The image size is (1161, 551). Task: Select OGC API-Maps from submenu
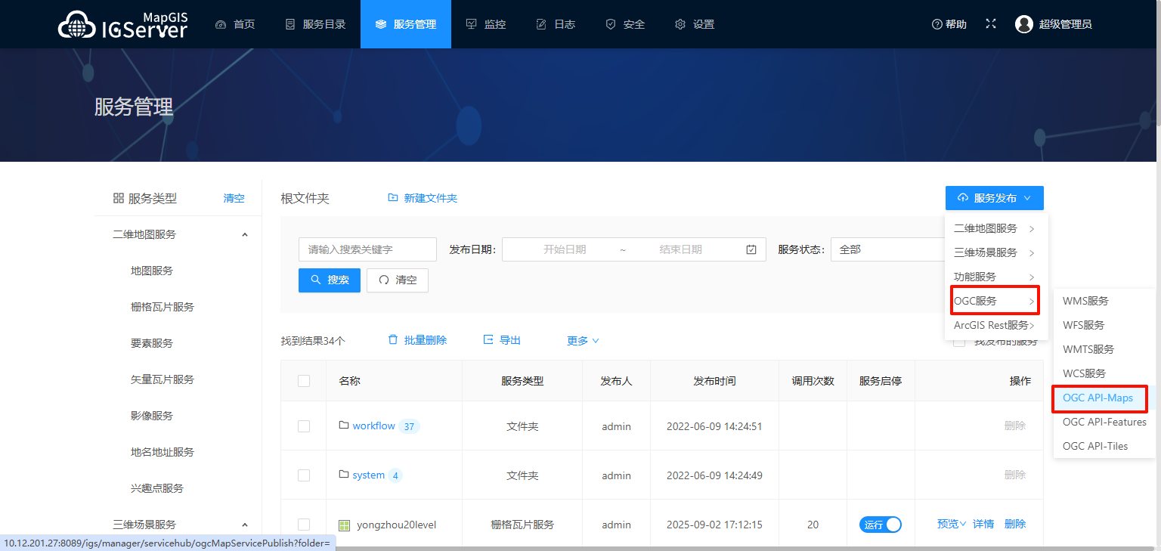[1098, 398]
